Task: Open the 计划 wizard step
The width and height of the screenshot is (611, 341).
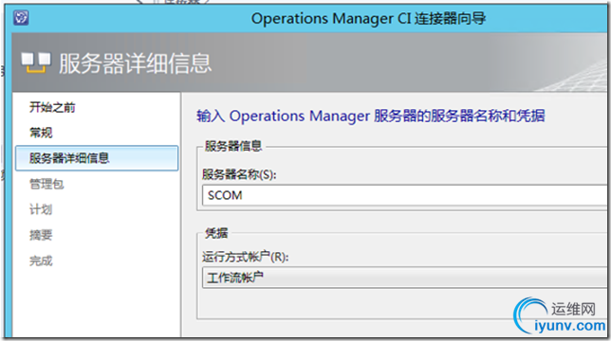Action: click(41, 209)
